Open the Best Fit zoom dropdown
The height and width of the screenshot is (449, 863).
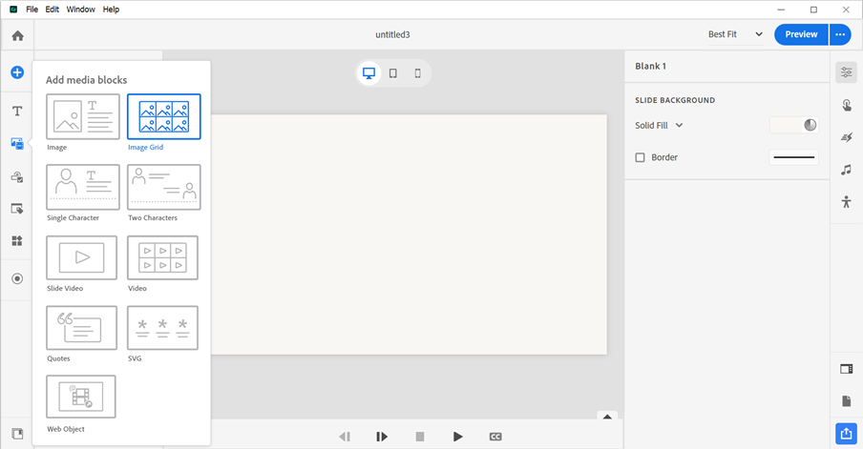pos(735,34)
